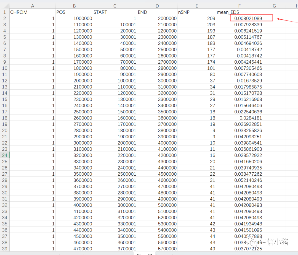The width and height of the screenshot is (298, 255).
Task: Select START cell with value 1000001
Action: pyautogui.click(x=115, y=81)
